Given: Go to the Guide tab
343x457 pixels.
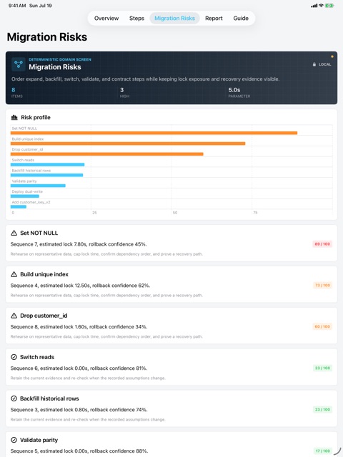Looking at the screenshot, I should [x=241, y=18].
